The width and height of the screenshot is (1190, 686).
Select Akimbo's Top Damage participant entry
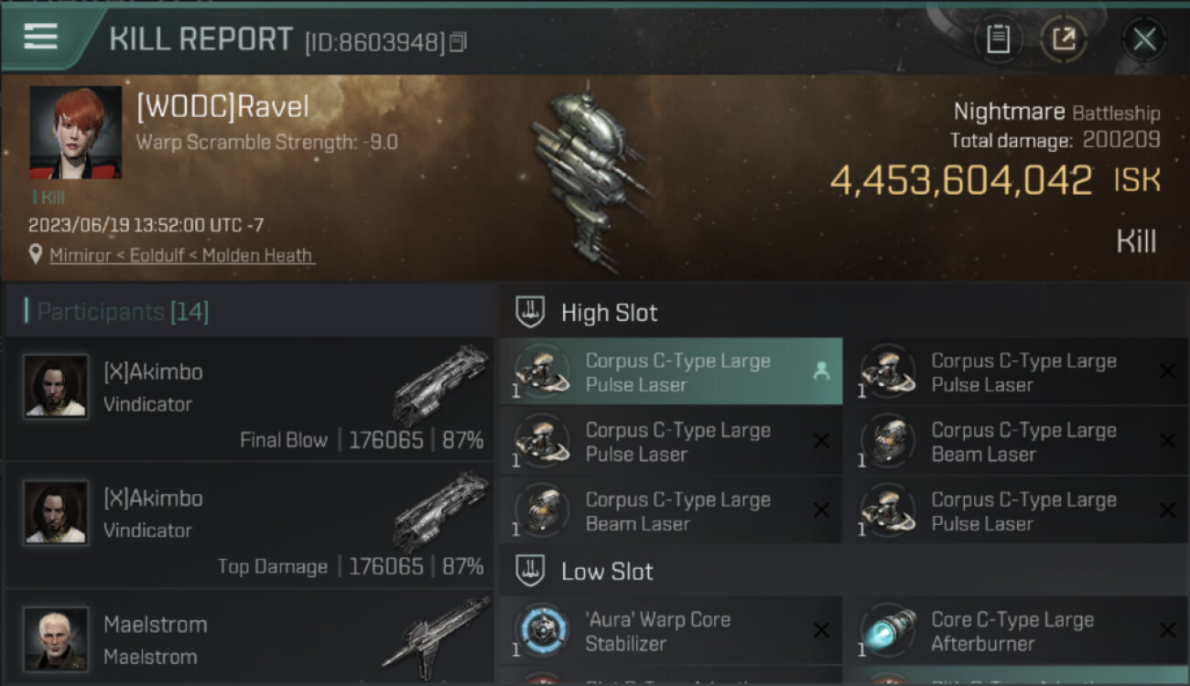click(249, 525)
